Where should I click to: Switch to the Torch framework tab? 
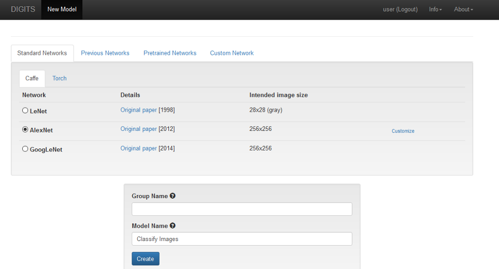(60, 78)
